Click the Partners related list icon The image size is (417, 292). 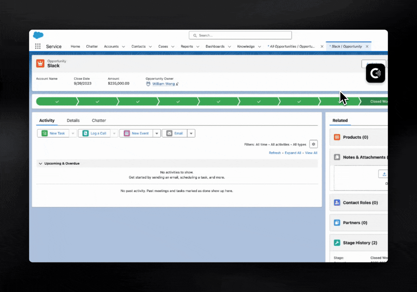337,223
